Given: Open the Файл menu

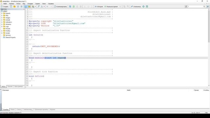Looking at the screenshot, I should [5, 4].
